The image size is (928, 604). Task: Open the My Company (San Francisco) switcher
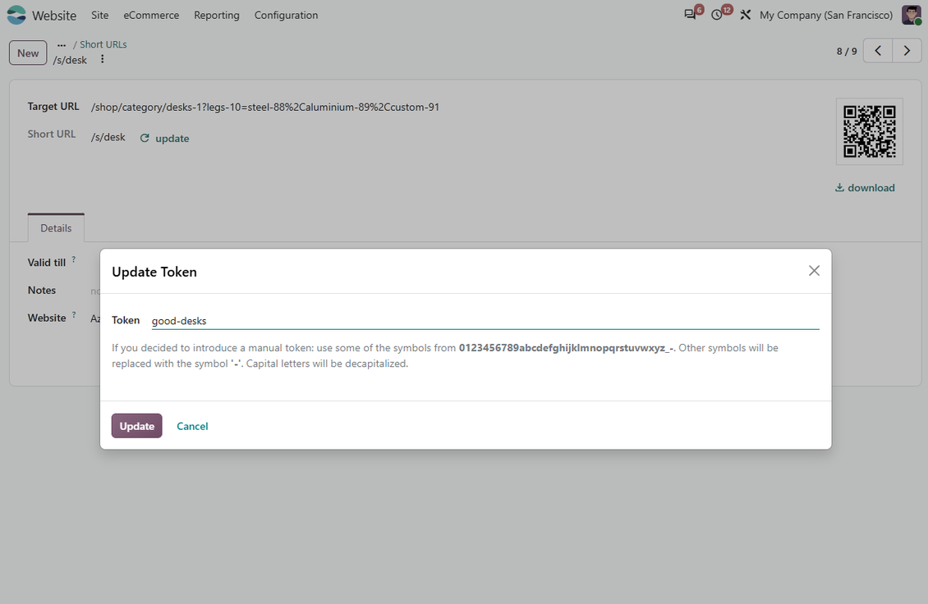[826, 15]
